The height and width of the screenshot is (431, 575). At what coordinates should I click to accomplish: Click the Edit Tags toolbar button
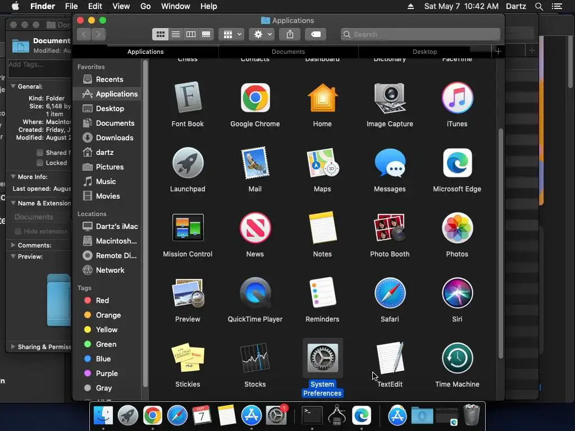point(316,34)
